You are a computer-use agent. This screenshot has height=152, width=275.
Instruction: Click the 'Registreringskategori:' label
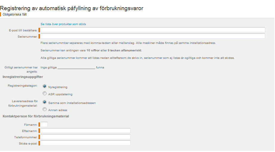[x=23, y=86]
